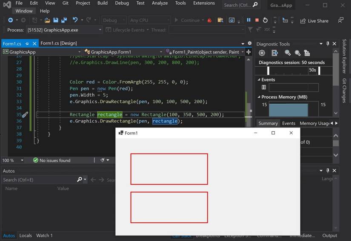
Task: Click the code cleanup broom icon
Action: click(102, 160)
